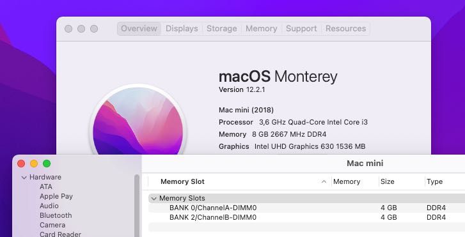Click the Version 12.2.1 text
The image size is (465, 237).
pyautogui.click(x=242, y=90)
